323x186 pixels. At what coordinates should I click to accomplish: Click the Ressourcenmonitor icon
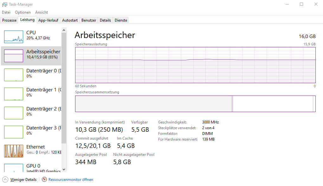click(x=44, y=180)
